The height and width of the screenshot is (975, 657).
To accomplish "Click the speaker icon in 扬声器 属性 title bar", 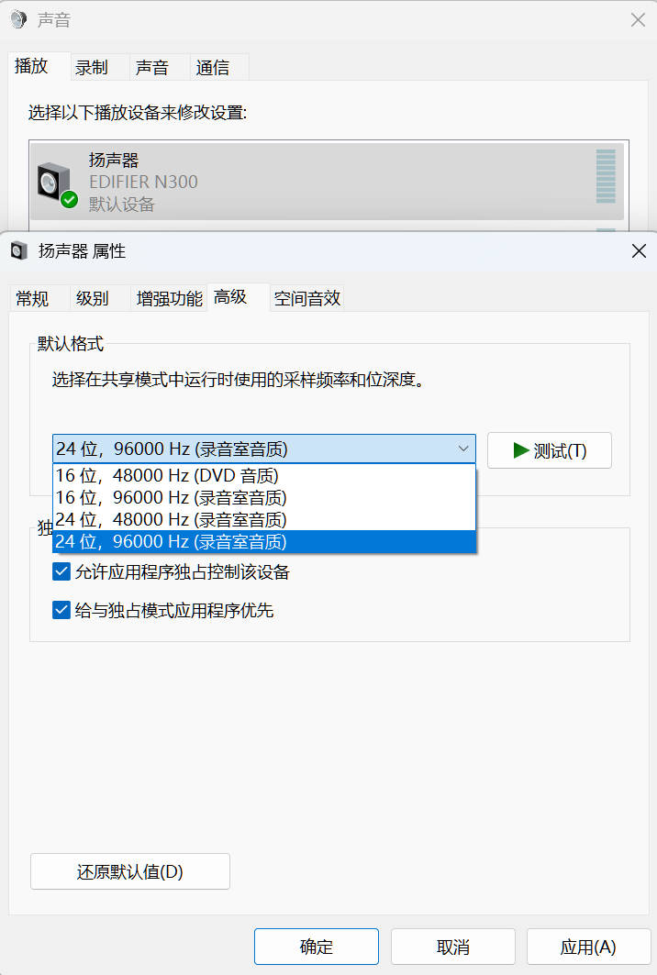I will tap(19, 251).
